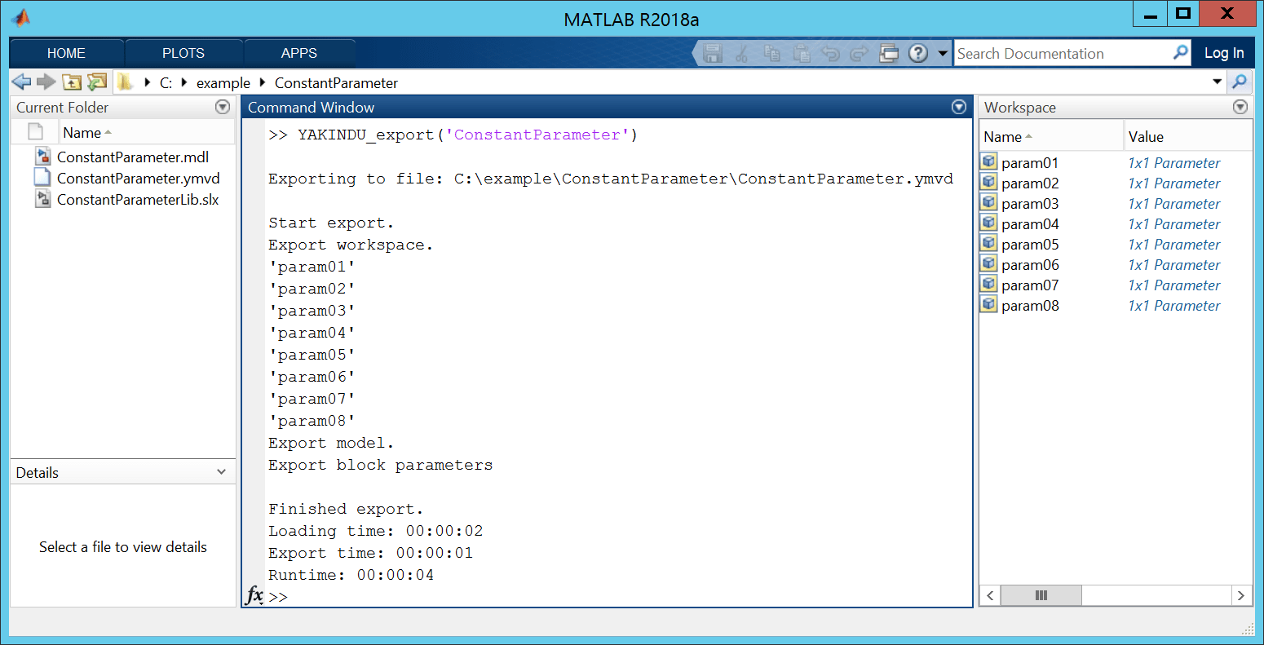The image size is (1264, 645).
Task: Click the Redo arrow icon
Action: click(859, 54)
